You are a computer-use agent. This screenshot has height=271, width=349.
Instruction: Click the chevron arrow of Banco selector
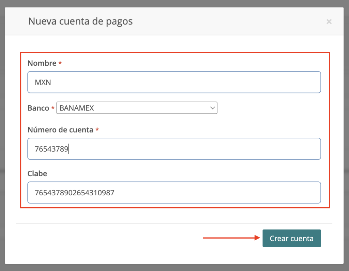[x=212, y=108]
